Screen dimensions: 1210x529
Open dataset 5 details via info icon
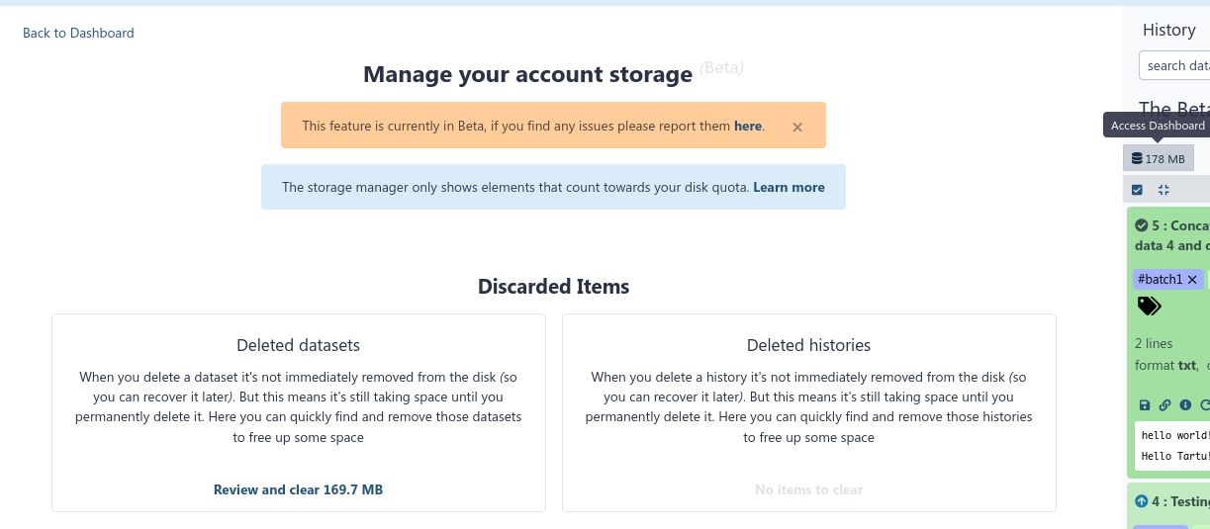pos(1185,405)
